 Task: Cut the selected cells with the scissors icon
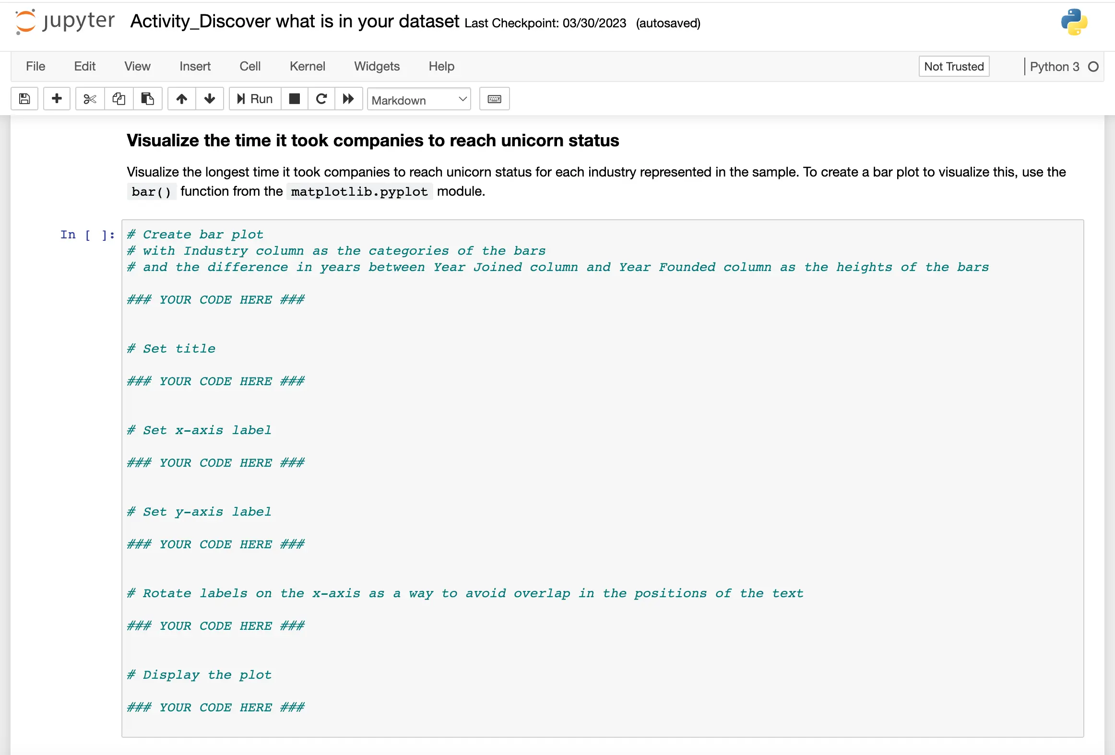(x=90, y=99)
